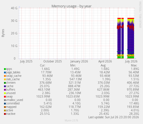The image size is (143, 124).
Task: Click shmem max value 406.46M
Action: click(133, 83)
